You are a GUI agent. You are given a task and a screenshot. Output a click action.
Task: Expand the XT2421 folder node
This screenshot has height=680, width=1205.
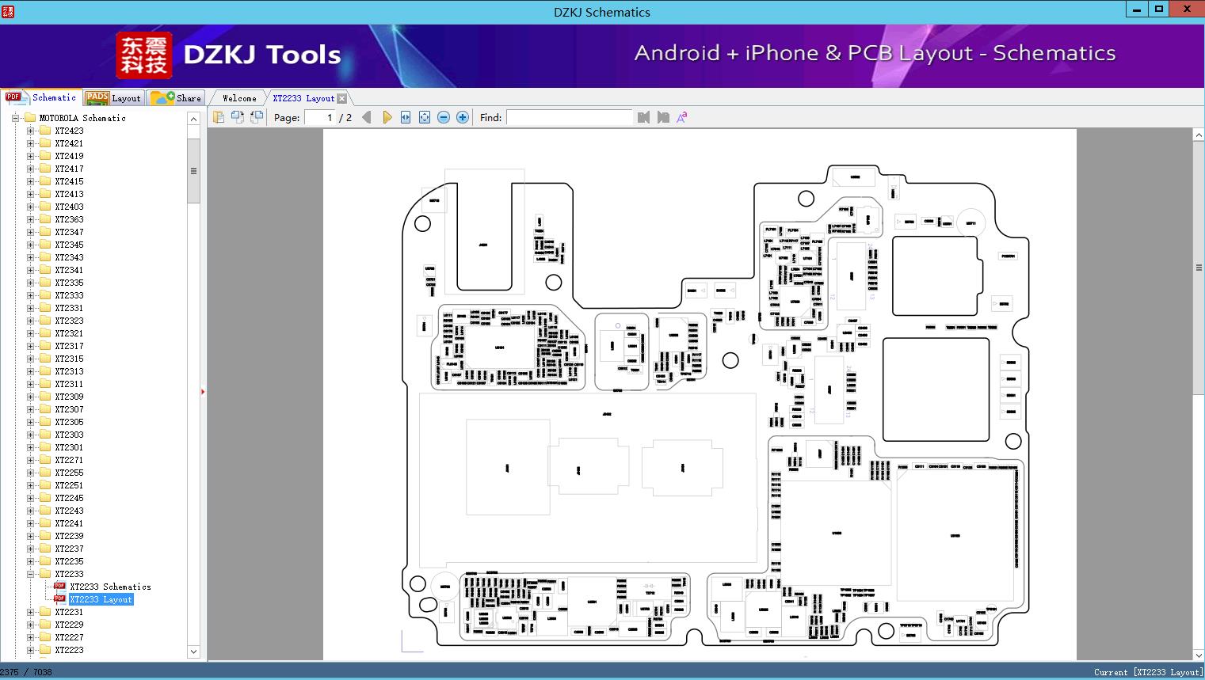[30, 143]
